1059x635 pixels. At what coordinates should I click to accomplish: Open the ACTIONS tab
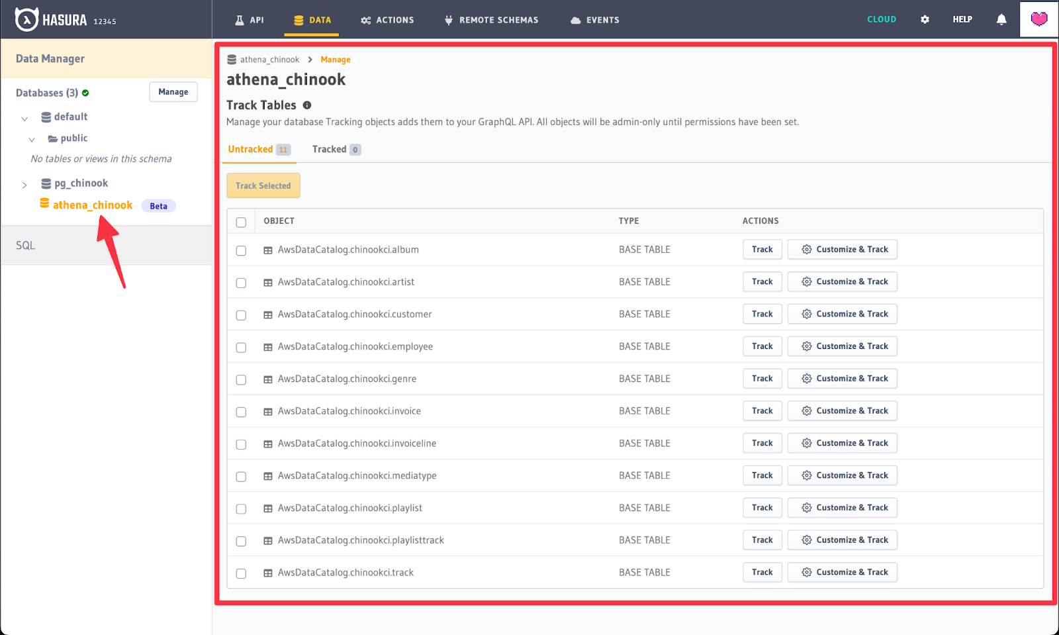pos(387,20)
